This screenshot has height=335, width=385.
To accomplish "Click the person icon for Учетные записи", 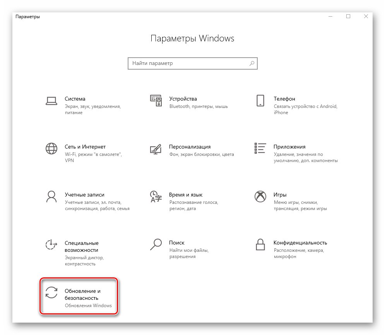I will [51, 197].
